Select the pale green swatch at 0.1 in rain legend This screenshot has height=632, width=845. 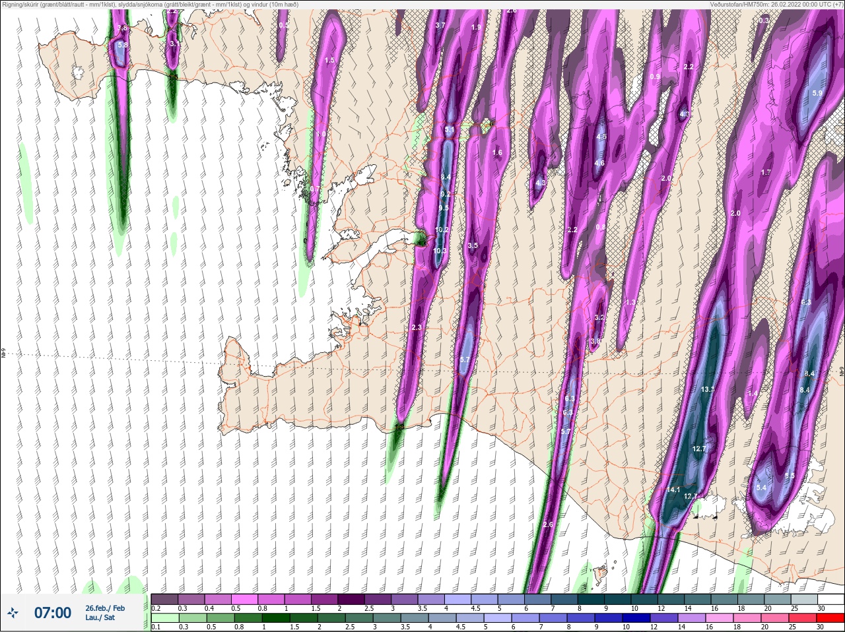(x=164, y=618)
